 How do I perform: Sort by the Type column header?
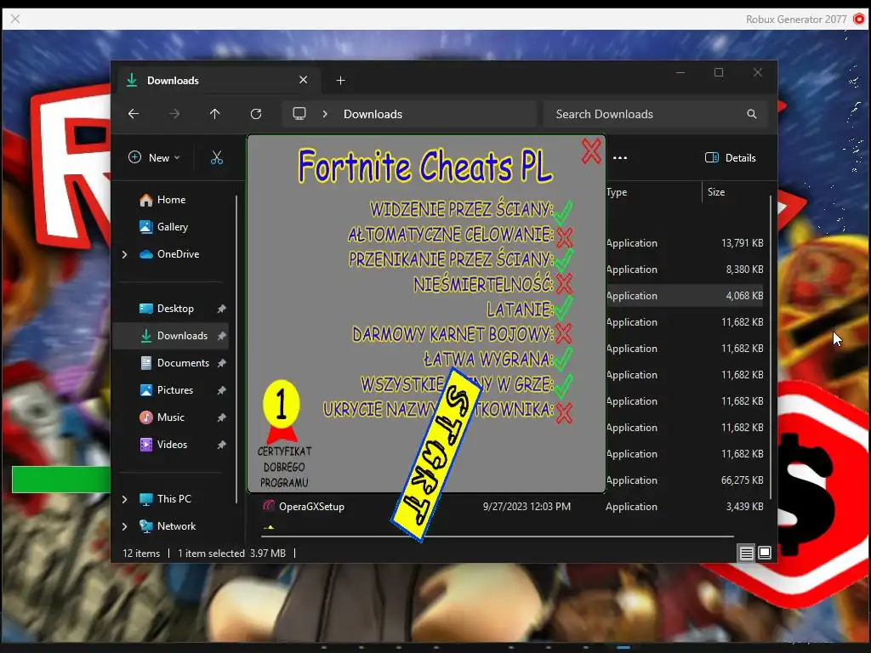click(617, 192)
